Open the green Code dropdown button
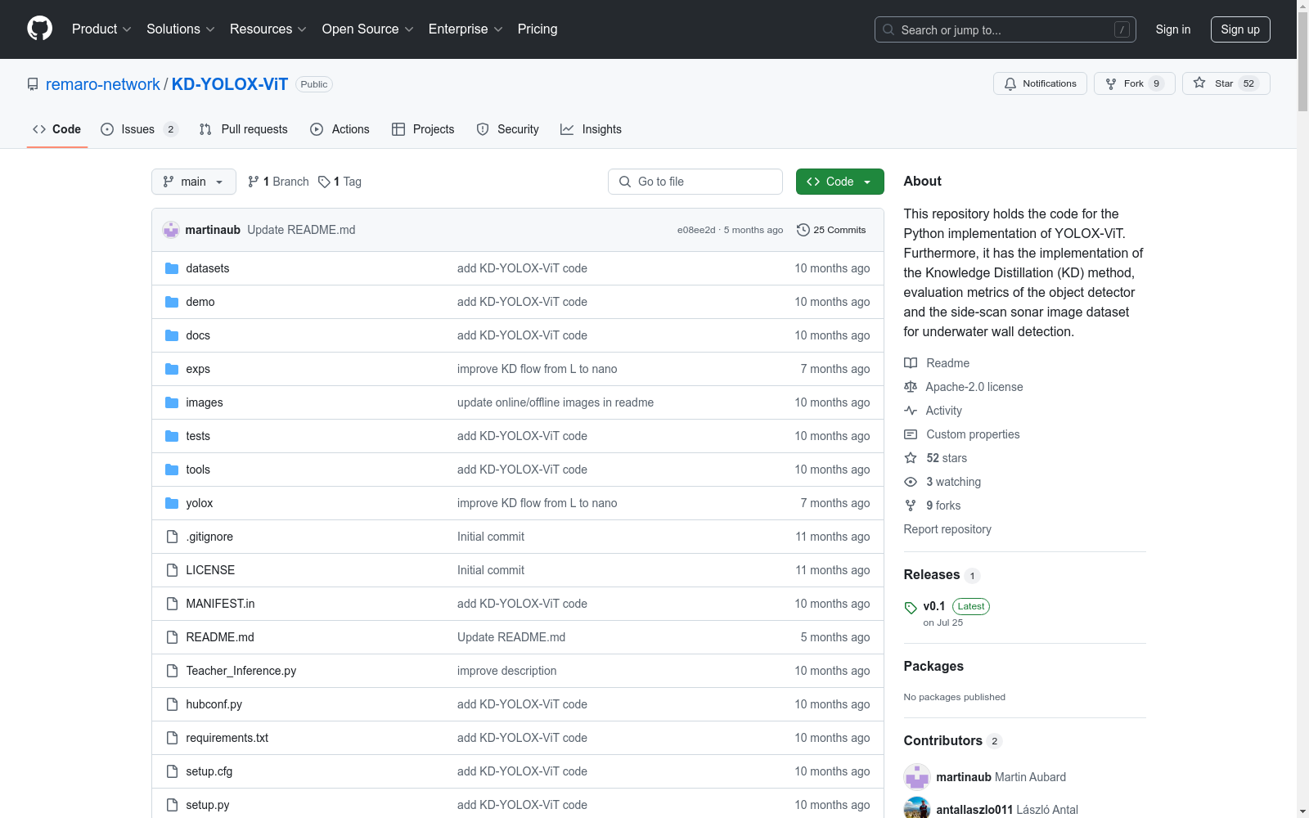This screenshot has width=1309, height=818. pyautogui.click(x=839, y=182)
